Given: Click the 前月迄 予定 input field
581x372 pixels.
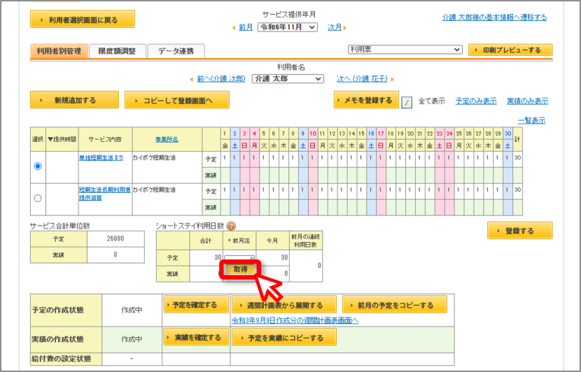Looking at the screenshot, I should pos(239,258).
